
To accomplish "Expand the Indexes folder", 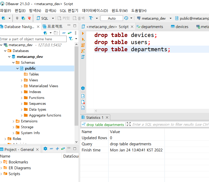I will (x=21, y=92).
